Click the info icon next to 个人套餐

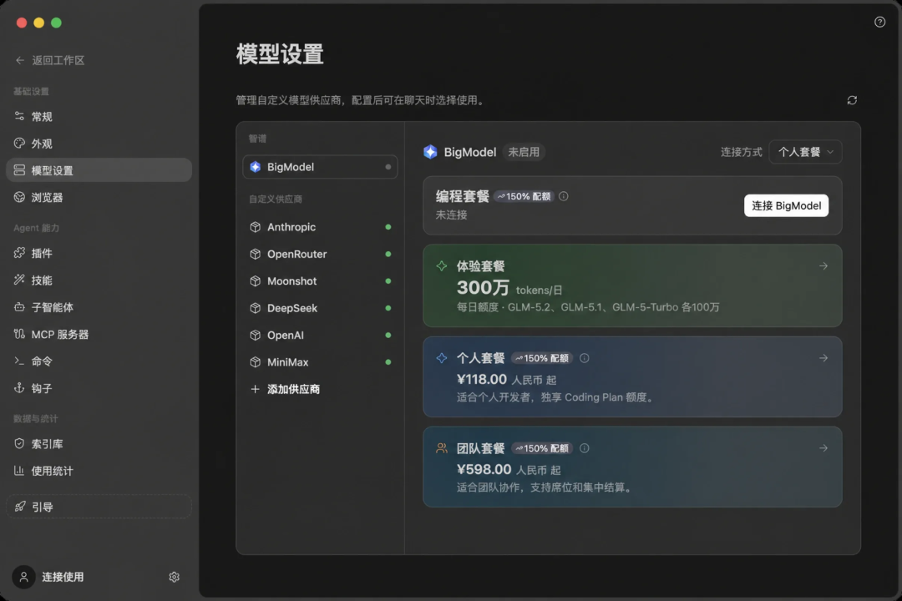(x=585, y=358)
